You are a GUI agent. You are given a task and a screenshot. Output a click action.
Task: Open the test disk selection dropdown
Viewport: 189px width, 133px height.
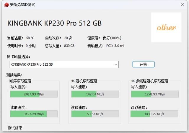click(64, 64)
